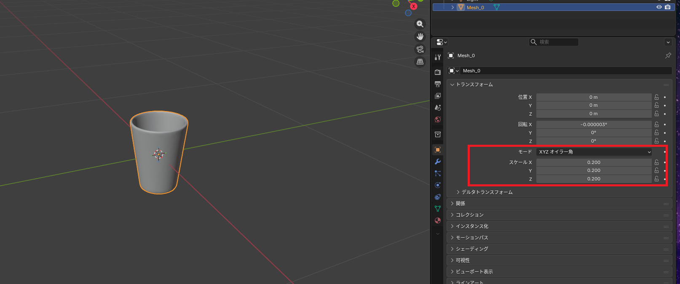Expand the 可視性 panel
The image size is (680, 284).
tap(452, 260)
